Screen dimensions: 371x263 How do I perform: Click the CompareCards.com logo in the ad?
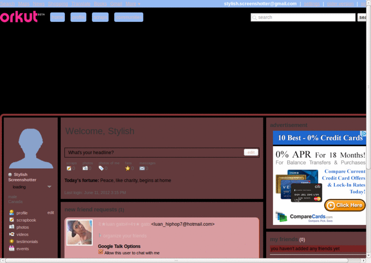[x=304, y=217]
